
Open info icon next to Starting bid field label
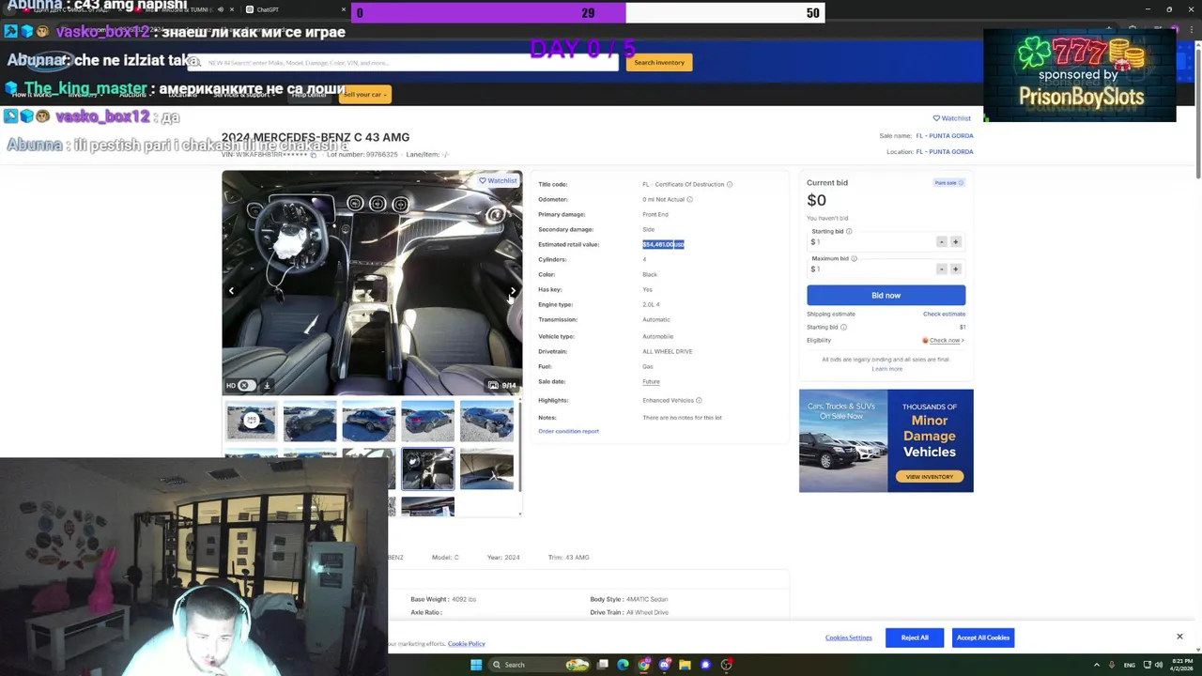click(849, 231)
